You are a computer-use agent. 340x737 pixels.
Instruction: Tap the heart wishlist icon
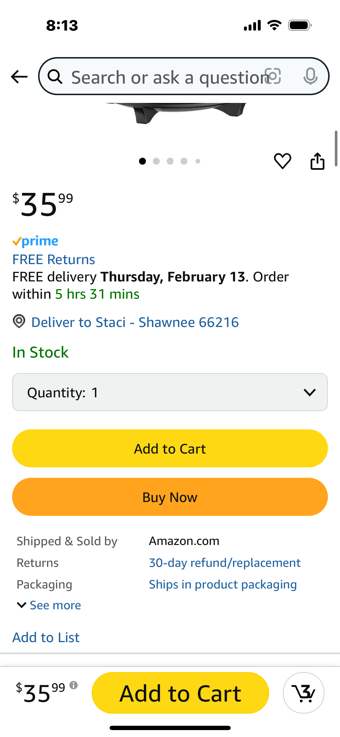(x=282, y=161)
